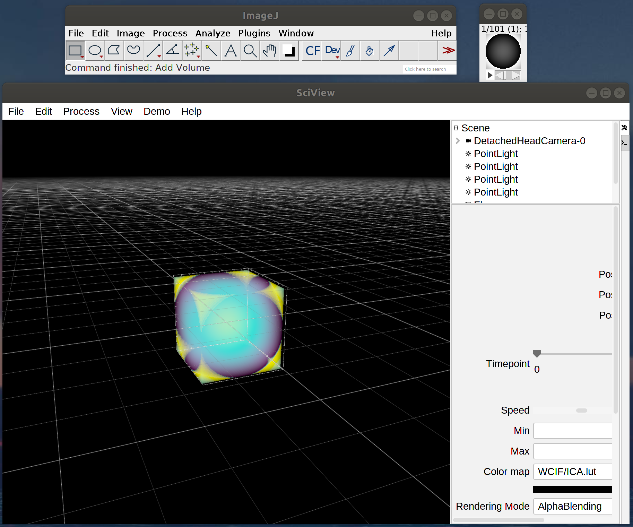Select the Oval selection tool
Image resolution: width=633 pixels, height=527 pixels.
point(95,51)
